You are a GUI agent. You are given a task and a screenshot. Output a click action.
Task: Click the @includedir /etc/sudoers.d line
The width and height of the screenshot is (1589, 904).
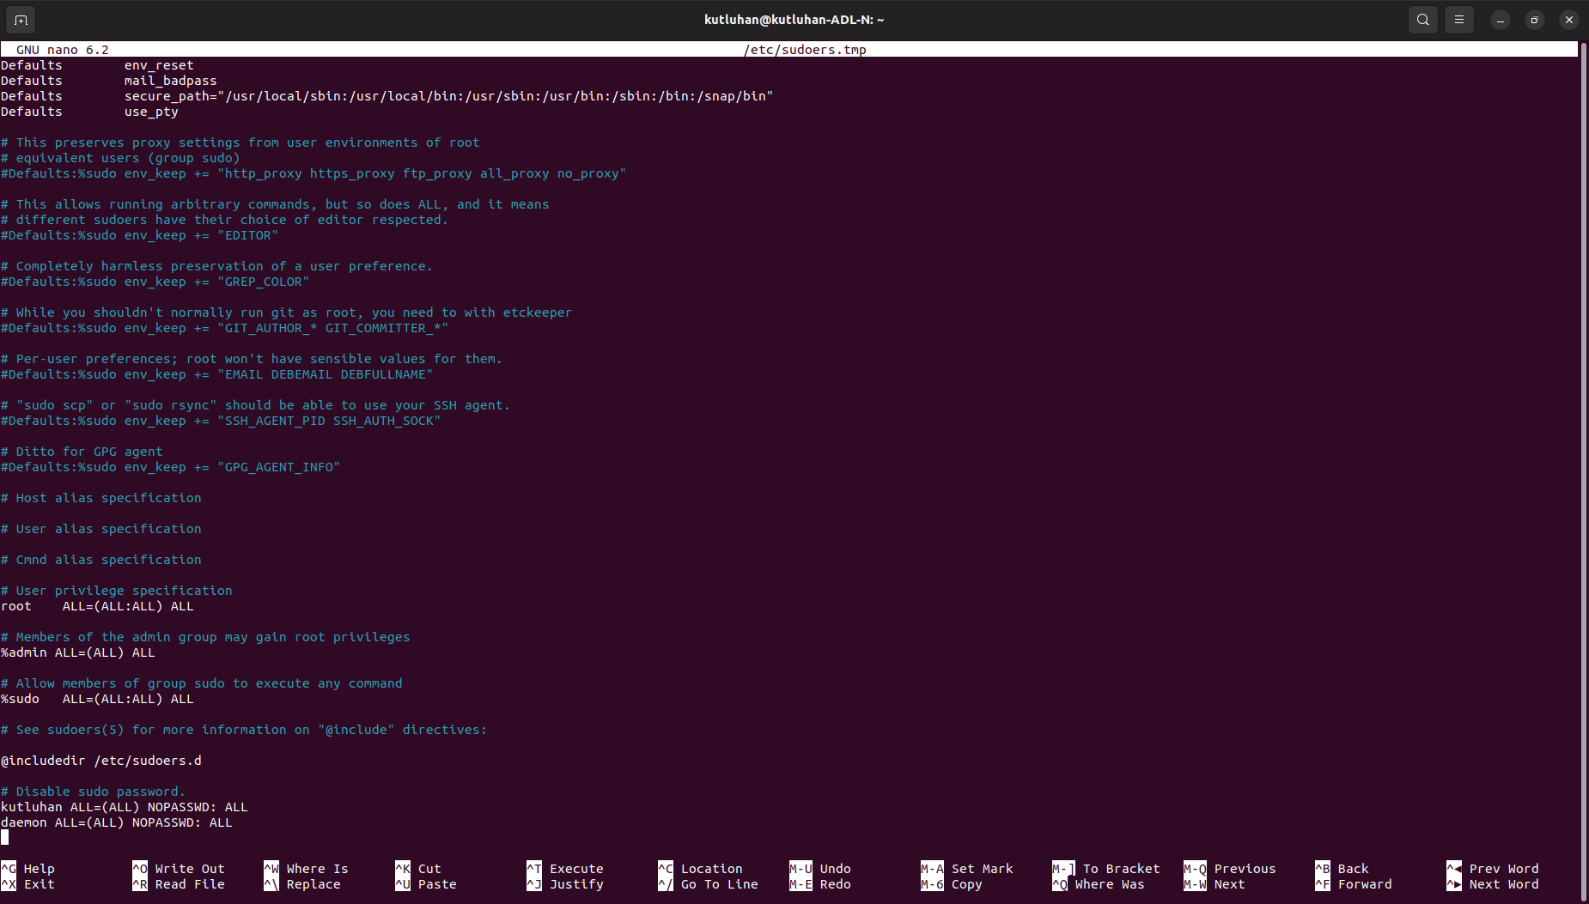(101, 761)
